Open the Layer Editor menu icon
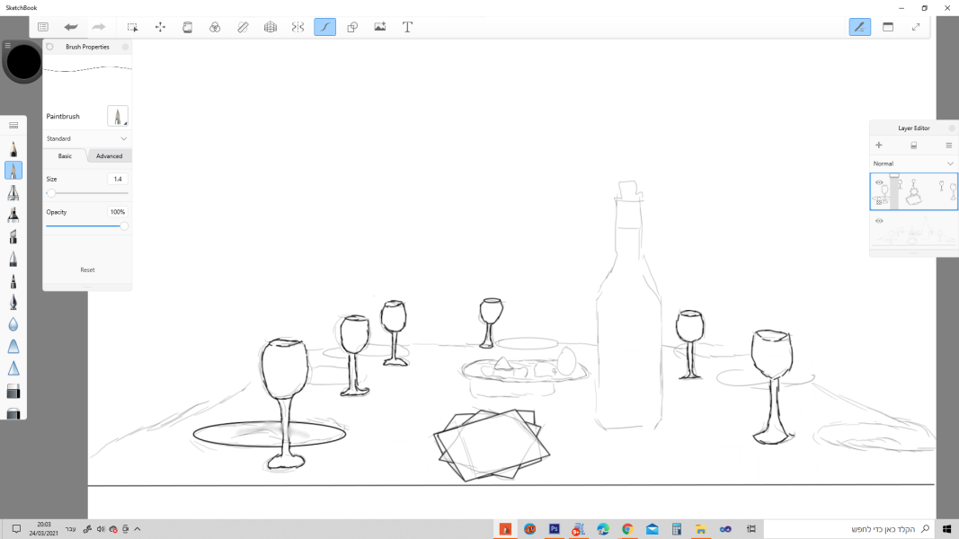 click(948, 145)
